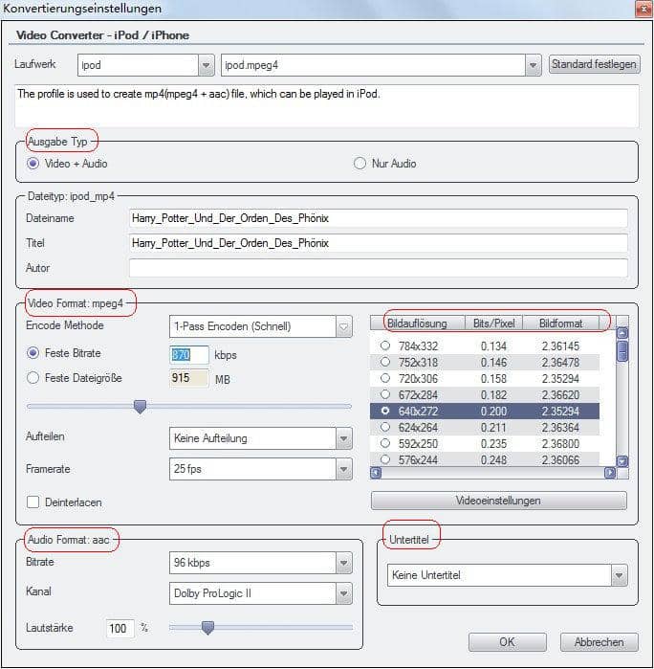Click the Lautstärke percent input field
The height and width of the screenshot is (669, 654).
pyautogui.click(x=120, y=629)
